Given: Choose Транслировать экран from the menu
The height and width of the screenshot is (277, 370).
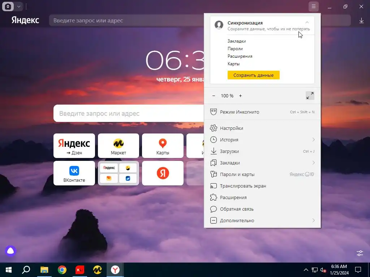Looking at the screenshot, I should (262, 186).
